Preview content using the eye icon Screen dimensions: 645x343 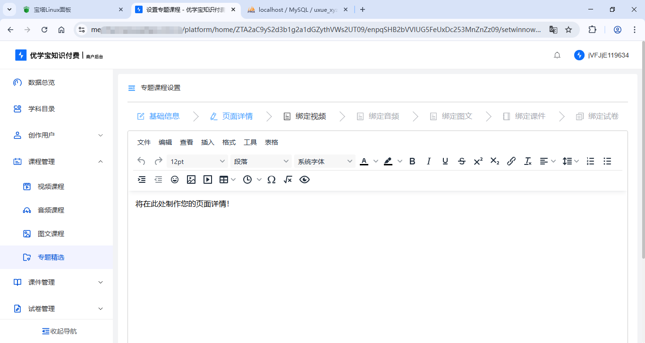pos(305,180)
